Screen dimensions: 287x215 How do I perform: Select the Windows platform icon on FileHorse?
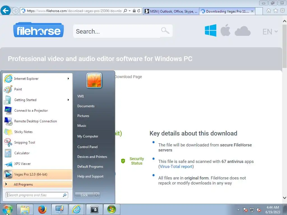click(x=210, y=30)
